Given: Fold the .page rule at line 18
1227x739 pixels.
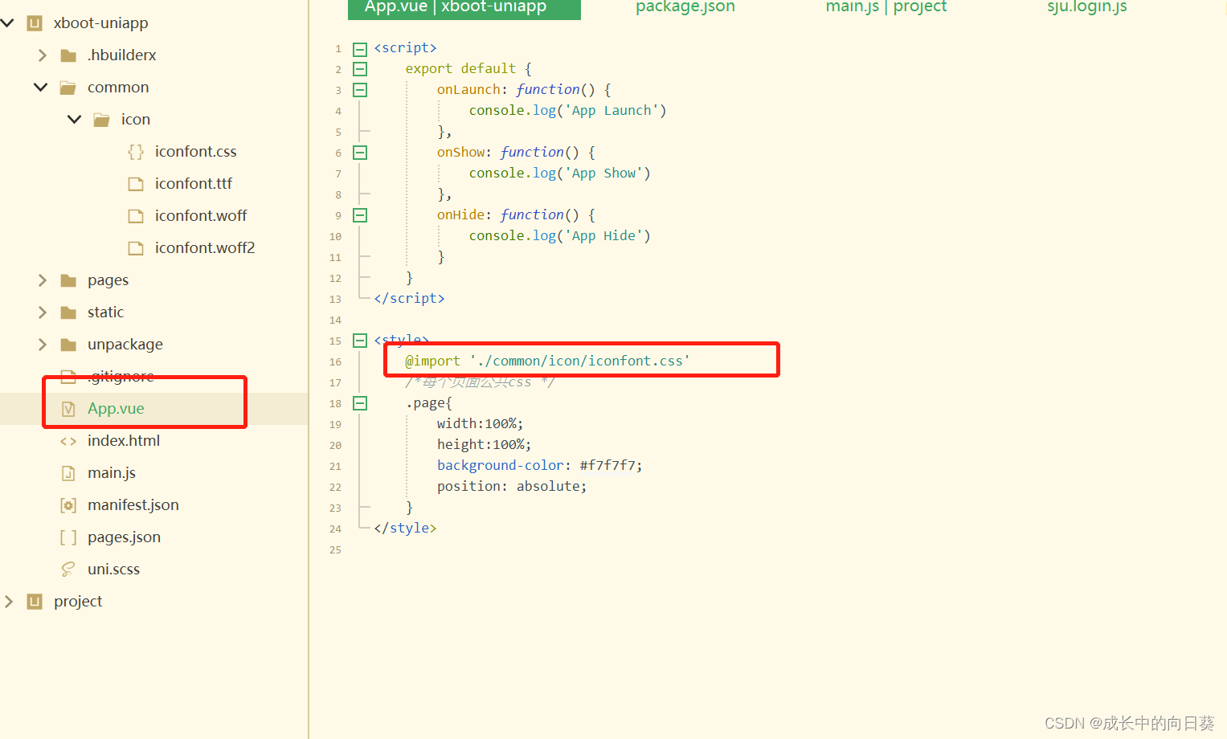Looking at the screenshot, I should click(x=360, y=403).
